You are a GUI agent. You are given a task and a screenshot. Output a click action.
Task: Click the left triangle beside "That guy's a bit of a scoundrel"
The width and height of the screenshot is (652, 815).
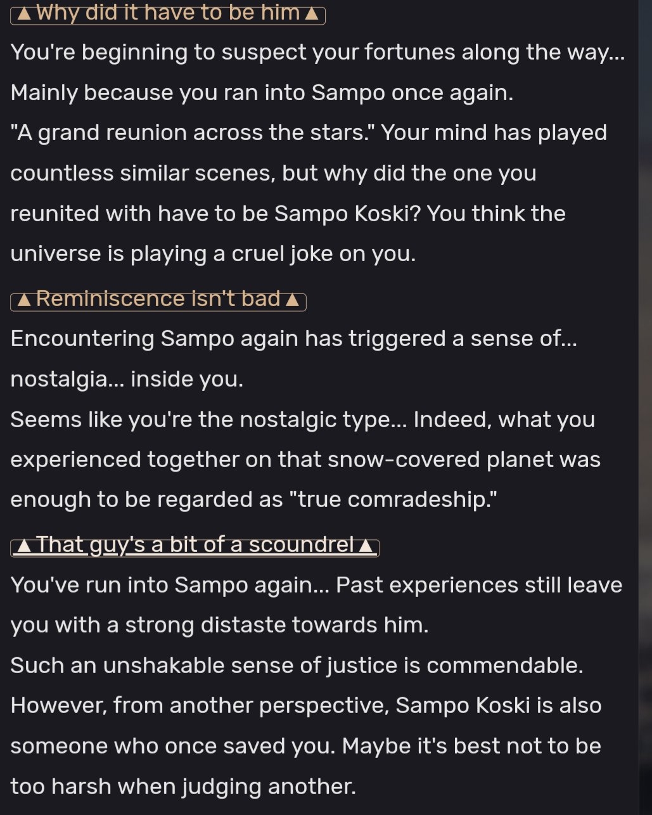coord(23,546)
